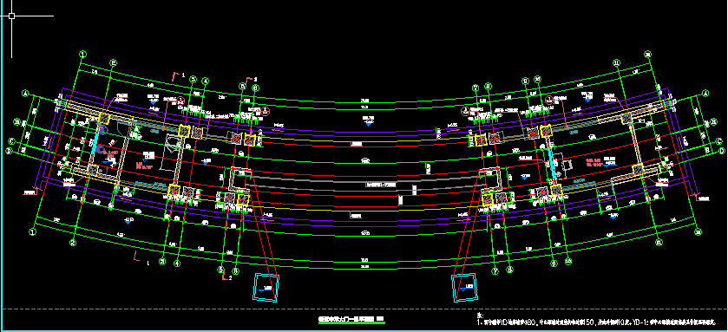The height and width of the screenshot is (332, 728).
Task: Click upper axis bubble 7
Action: tap(475, 88)
